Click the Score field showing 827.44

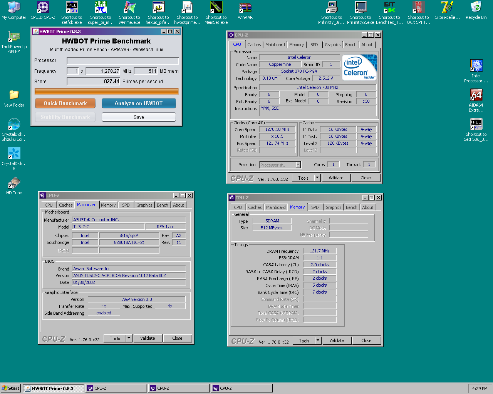(94, 81)
